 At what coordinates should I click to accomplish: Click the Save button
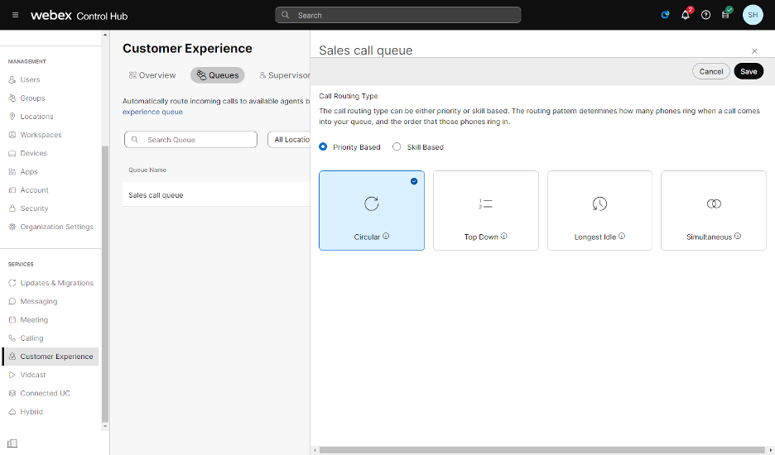click(x=749, y=71)
